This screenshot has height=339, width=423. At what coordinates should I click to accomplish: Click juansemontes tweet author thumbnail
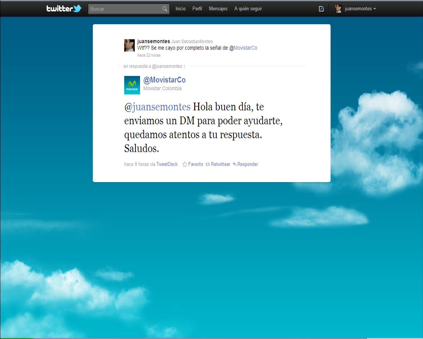(x=129, y=45)
